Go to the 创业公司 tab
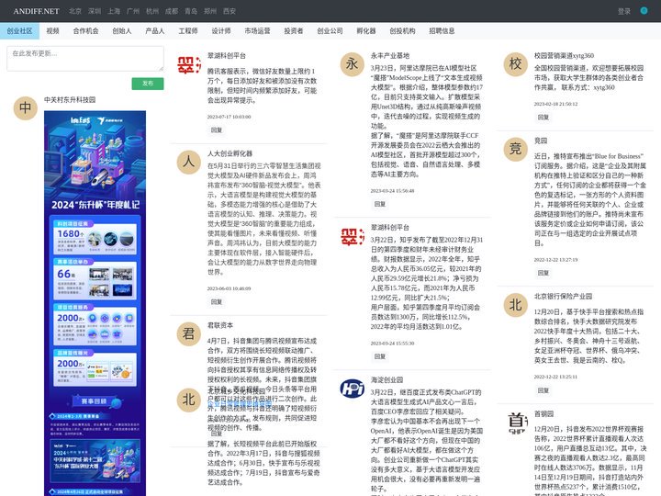The image size is (661, 496). 330,31
